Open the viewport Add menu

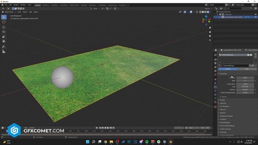[x=31, y=12]
